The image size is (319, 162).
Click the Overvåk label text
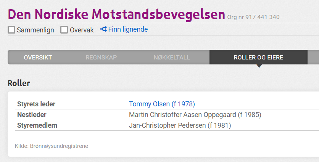point(82,30)
